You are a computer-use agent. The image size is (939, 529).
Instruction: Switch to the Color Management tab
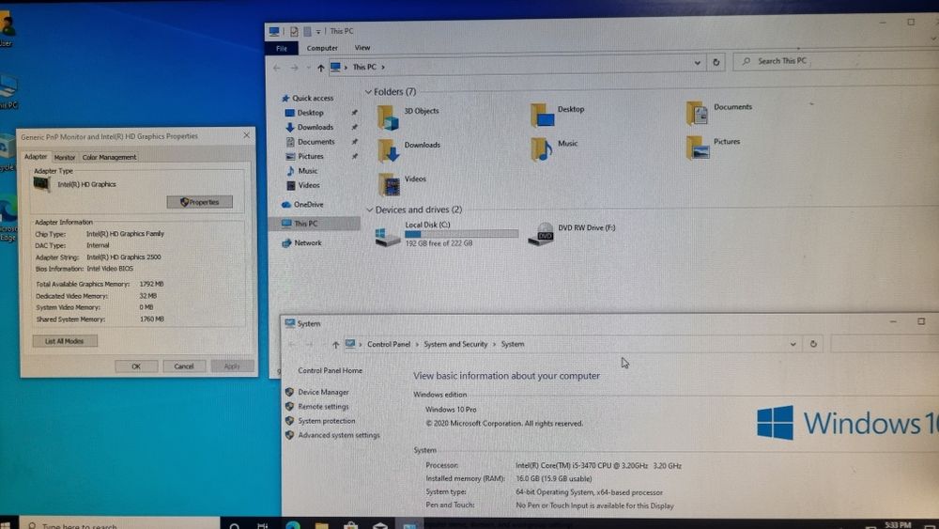tap(109, 157)
